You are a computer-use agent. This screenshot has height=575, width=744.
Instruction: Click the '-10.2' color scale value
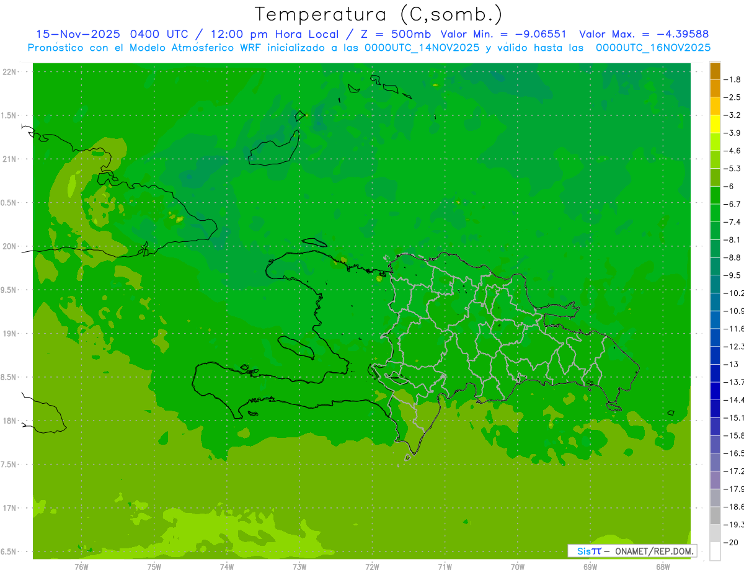733,293
